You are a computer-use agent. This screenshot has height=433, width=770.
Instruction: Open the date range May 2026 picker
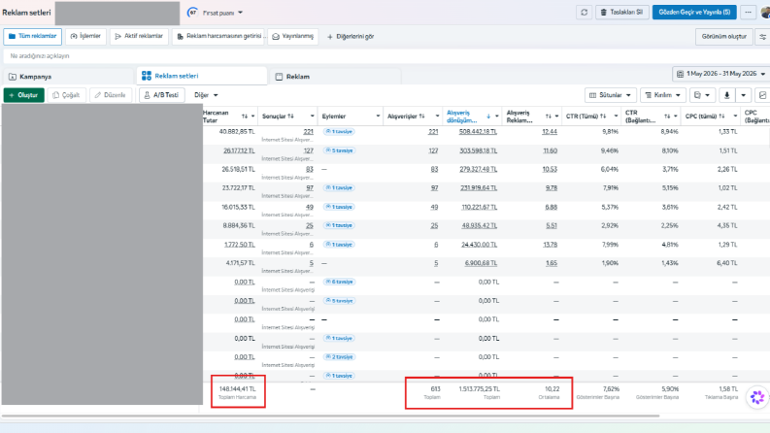[x=720, y=74]
